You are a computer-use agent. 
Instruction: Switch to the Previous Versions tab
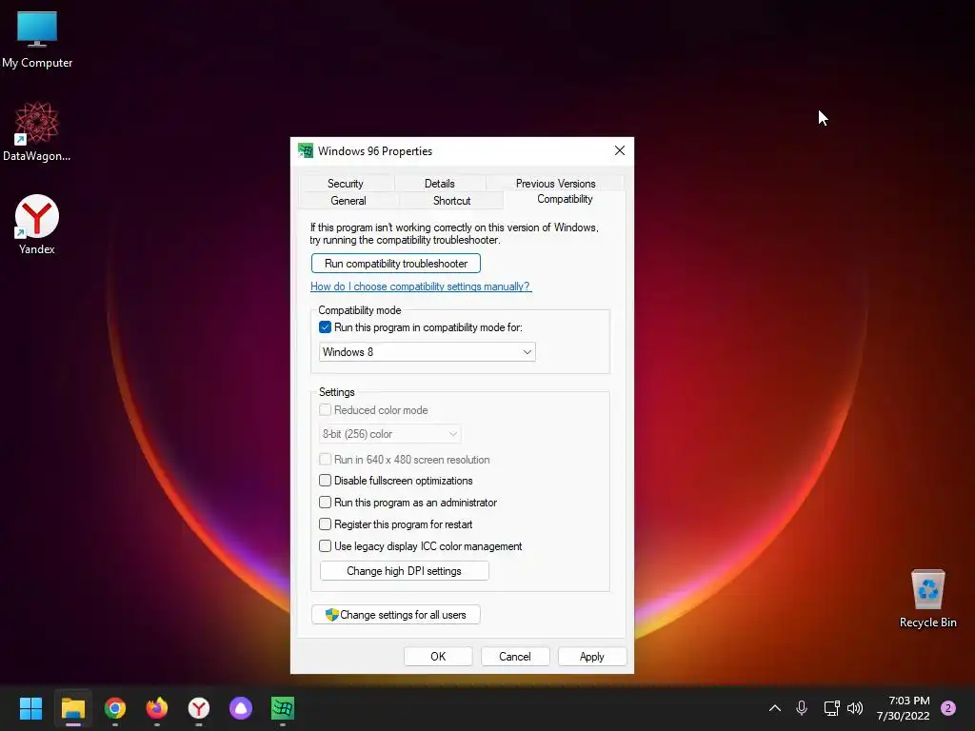click(555, 184)
